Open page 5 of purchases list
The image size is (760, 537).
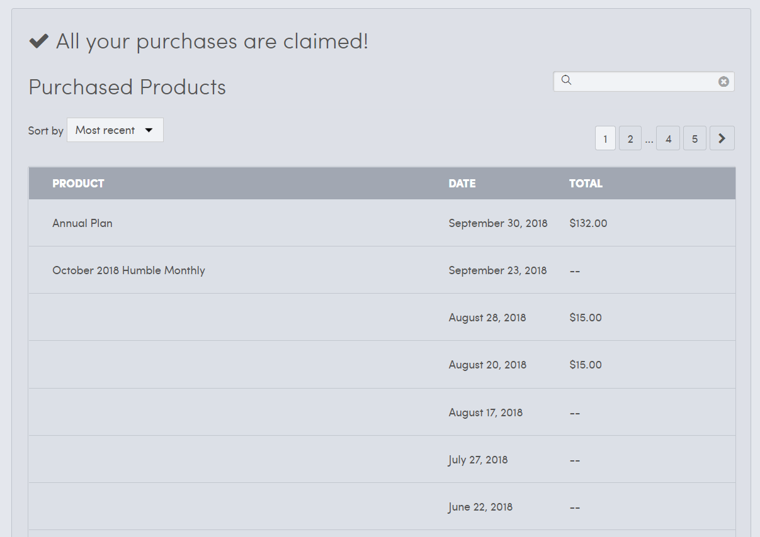695,139
